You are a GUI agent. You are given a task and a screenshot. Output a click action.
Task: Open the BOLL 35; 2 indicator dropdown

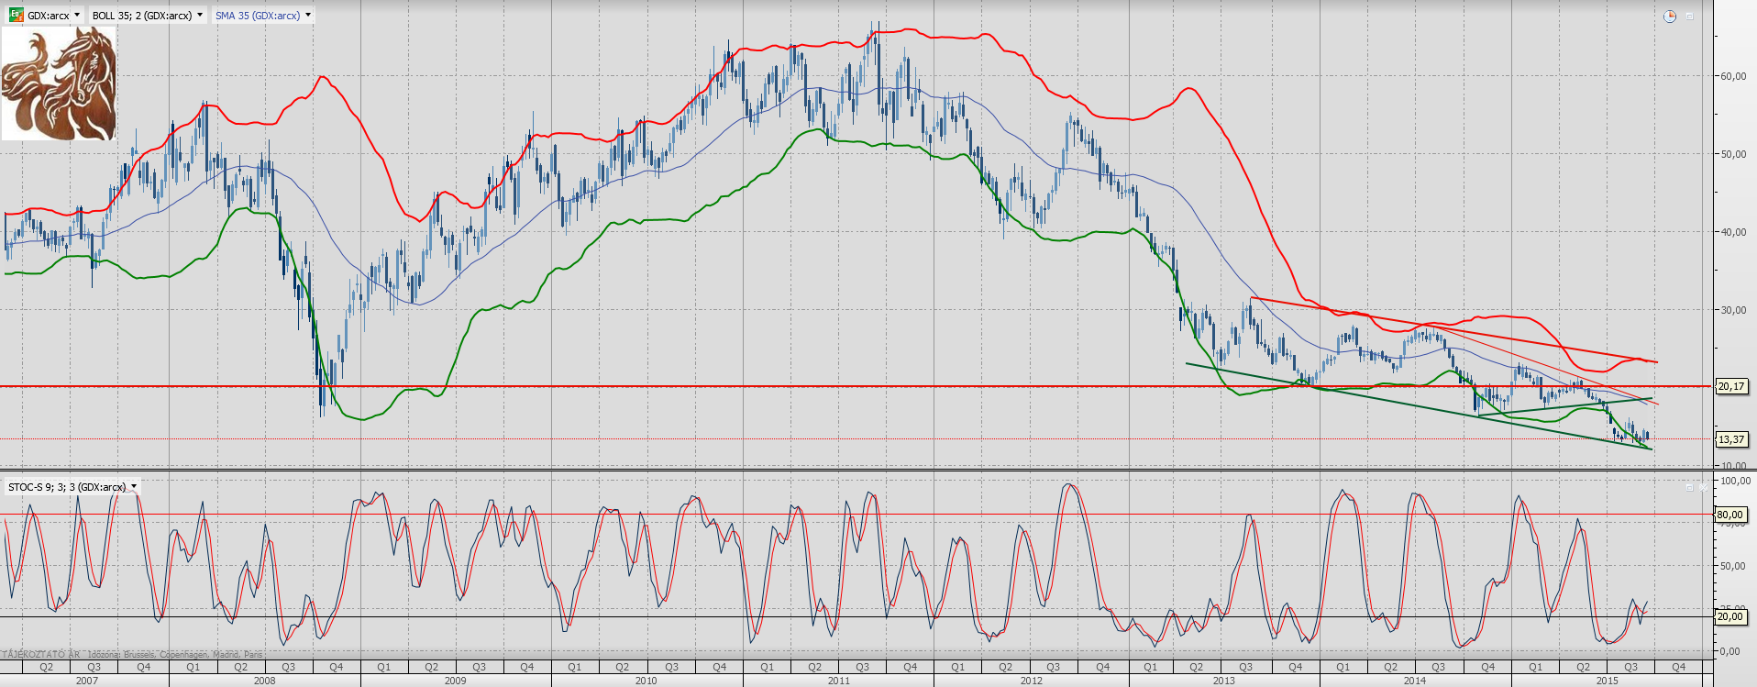(200, 15)
